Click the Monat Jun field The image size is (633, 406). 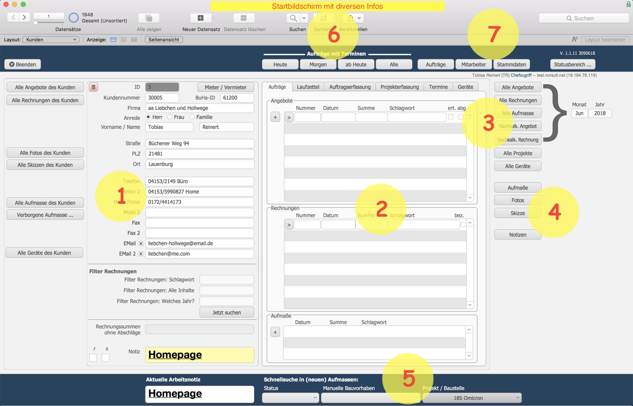coord(579,113)
